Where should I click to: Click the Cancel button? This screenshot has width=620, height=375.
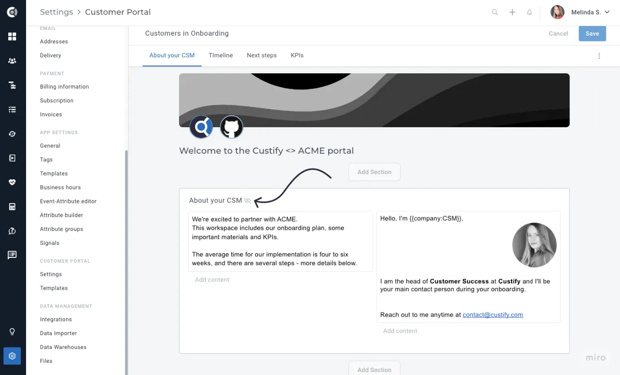(559, 34)
